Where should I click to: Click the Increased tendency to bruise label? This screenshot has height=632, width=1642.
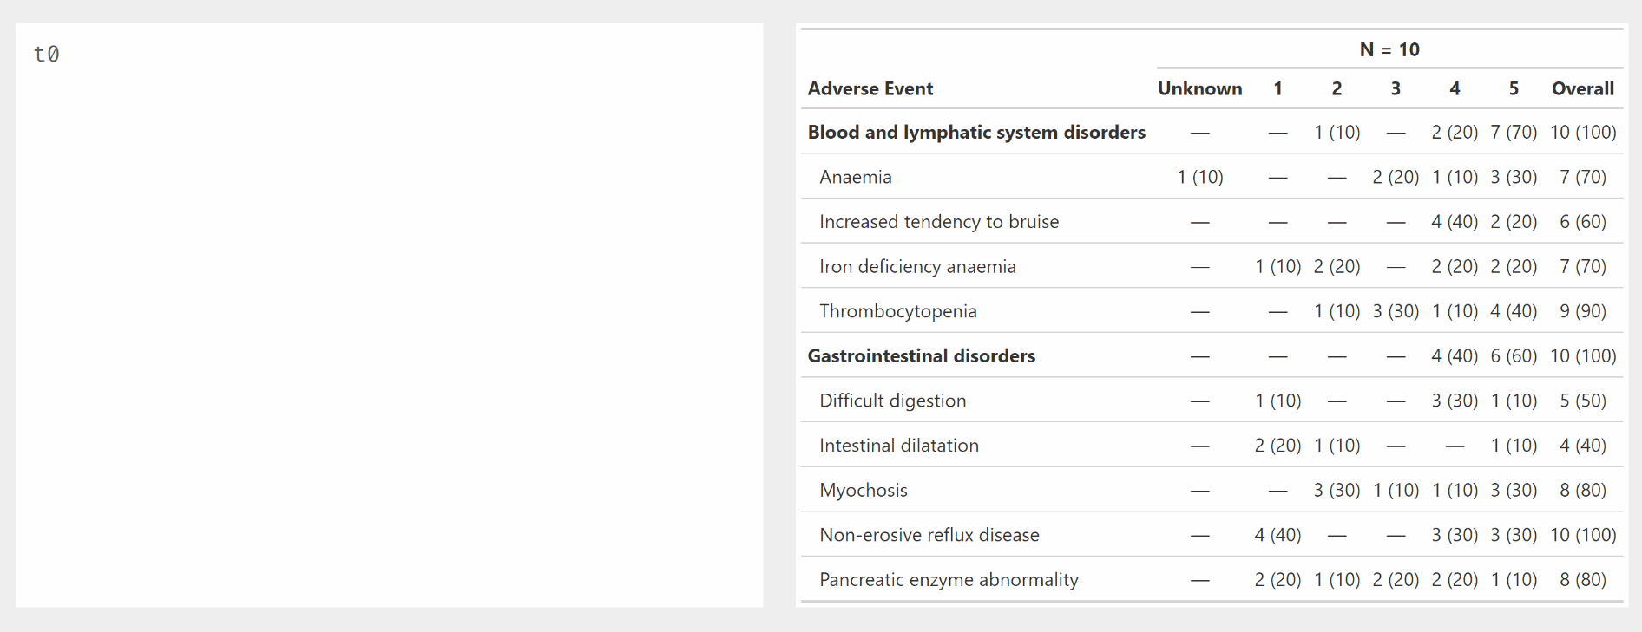coord(938,222)
